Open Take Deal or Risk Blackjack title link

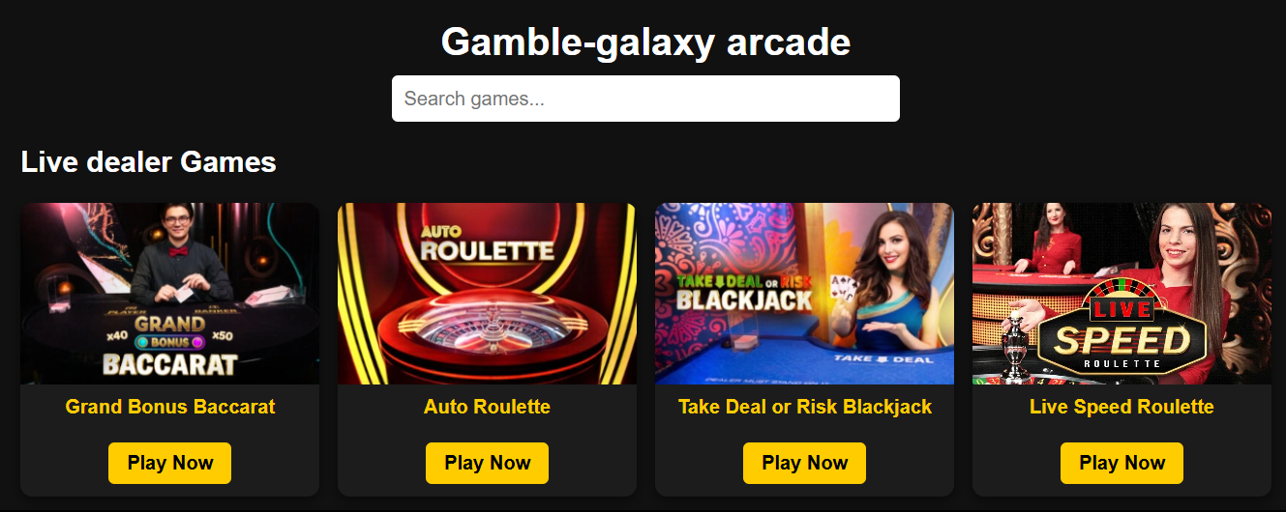click(x=805, y=407)
